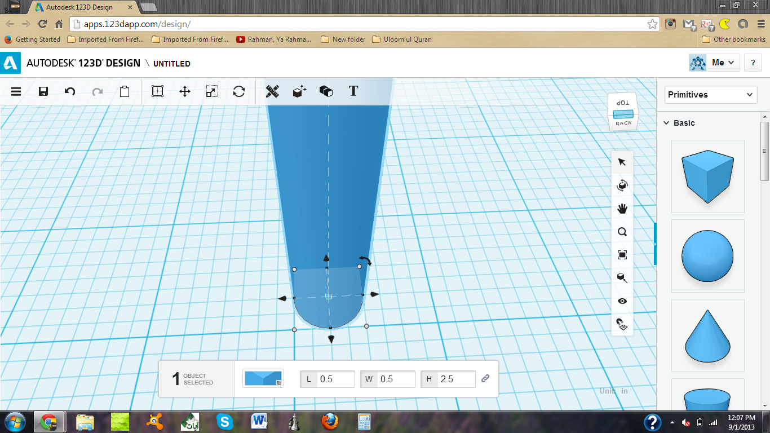
Task: Click the downward move arrow below the object
Action: coord(331,339)
